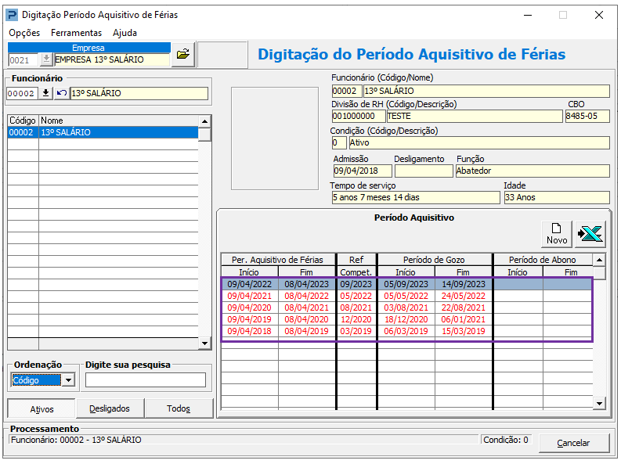Click the Excel export icon
Screen dimensions: 621x464
click(x=590, y=233)
